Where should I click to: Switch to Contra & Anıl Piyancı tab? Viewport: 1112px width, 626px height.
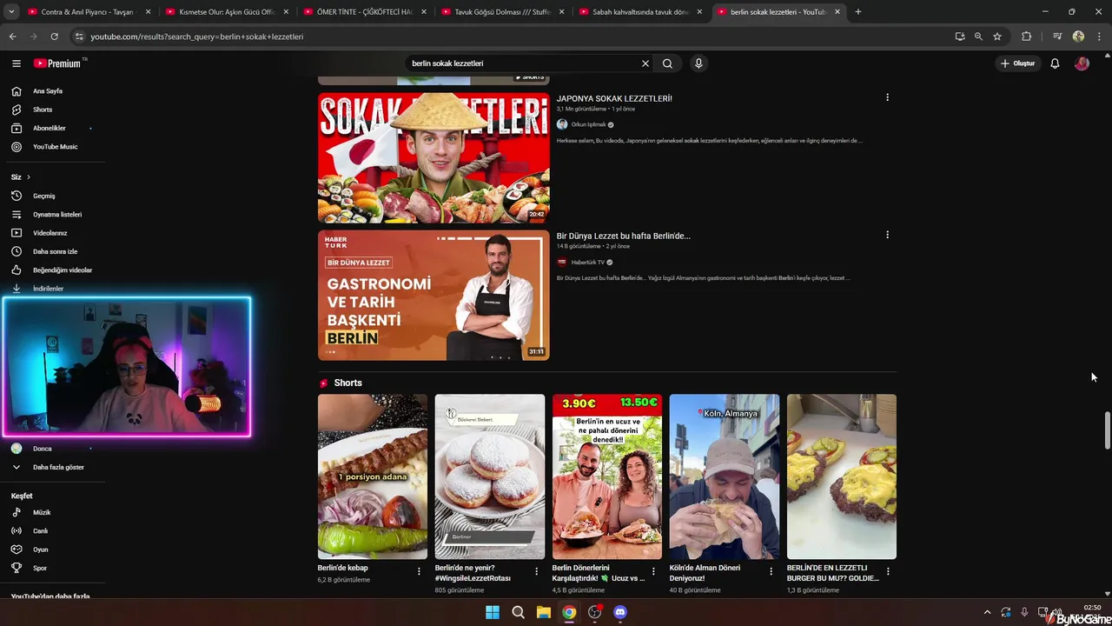tap(89, 12)
